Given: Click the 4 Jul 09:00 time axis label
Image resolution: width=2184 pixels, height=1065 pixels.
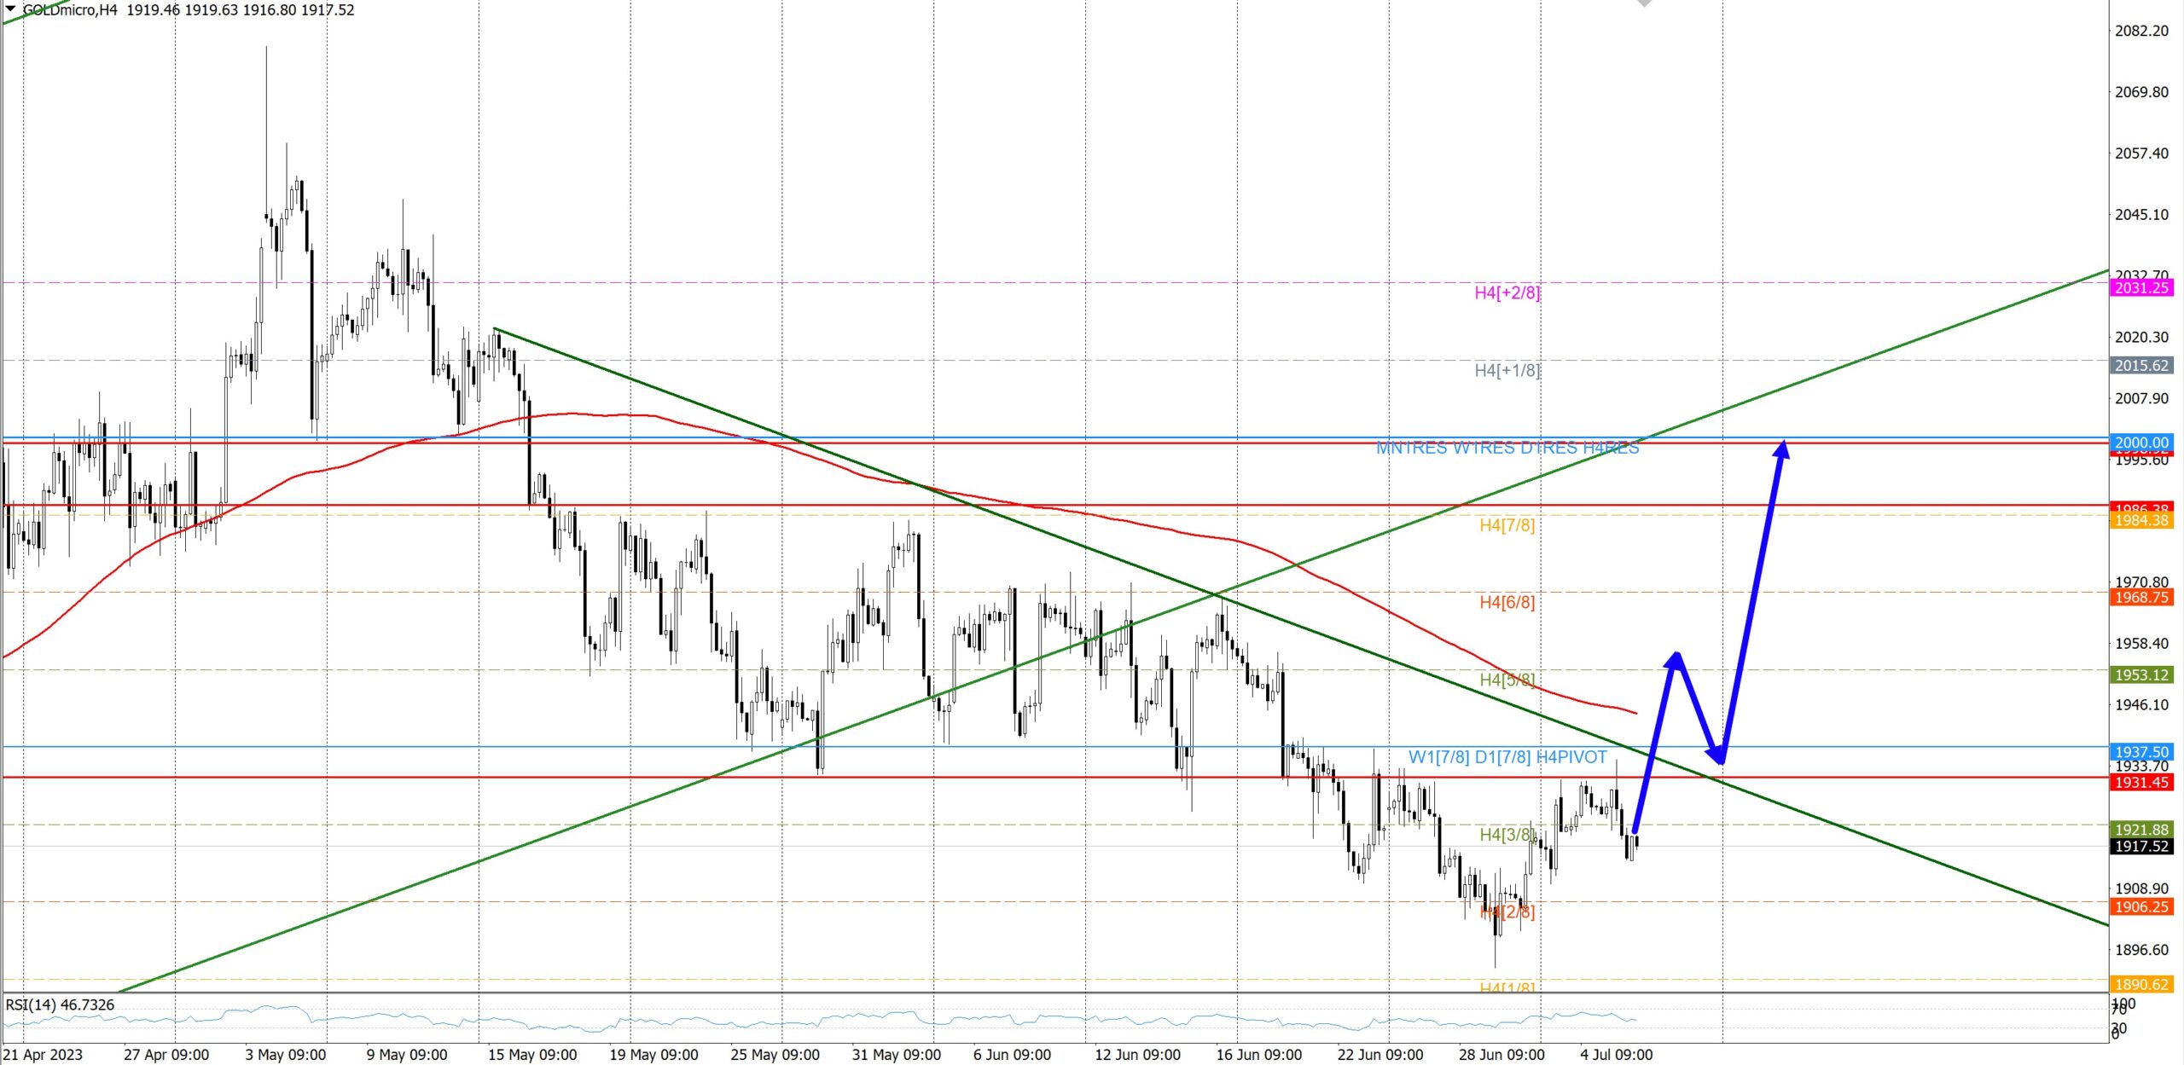Looking at the screenshot, I should [x=1615, y=1055].
